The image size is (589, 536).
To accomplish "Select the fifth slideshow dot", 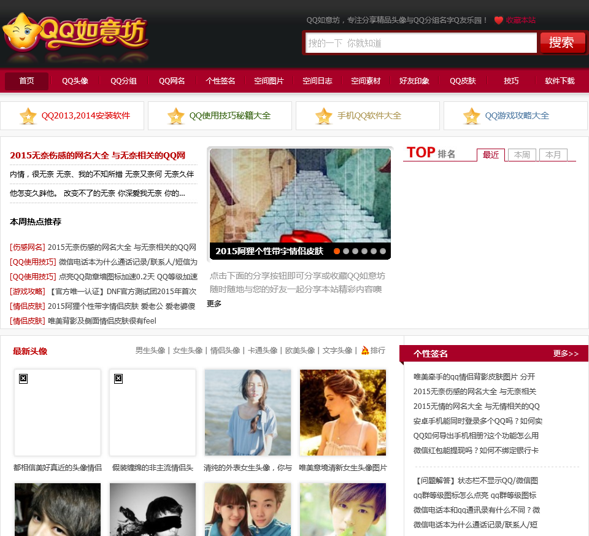I will pos(374,251).
